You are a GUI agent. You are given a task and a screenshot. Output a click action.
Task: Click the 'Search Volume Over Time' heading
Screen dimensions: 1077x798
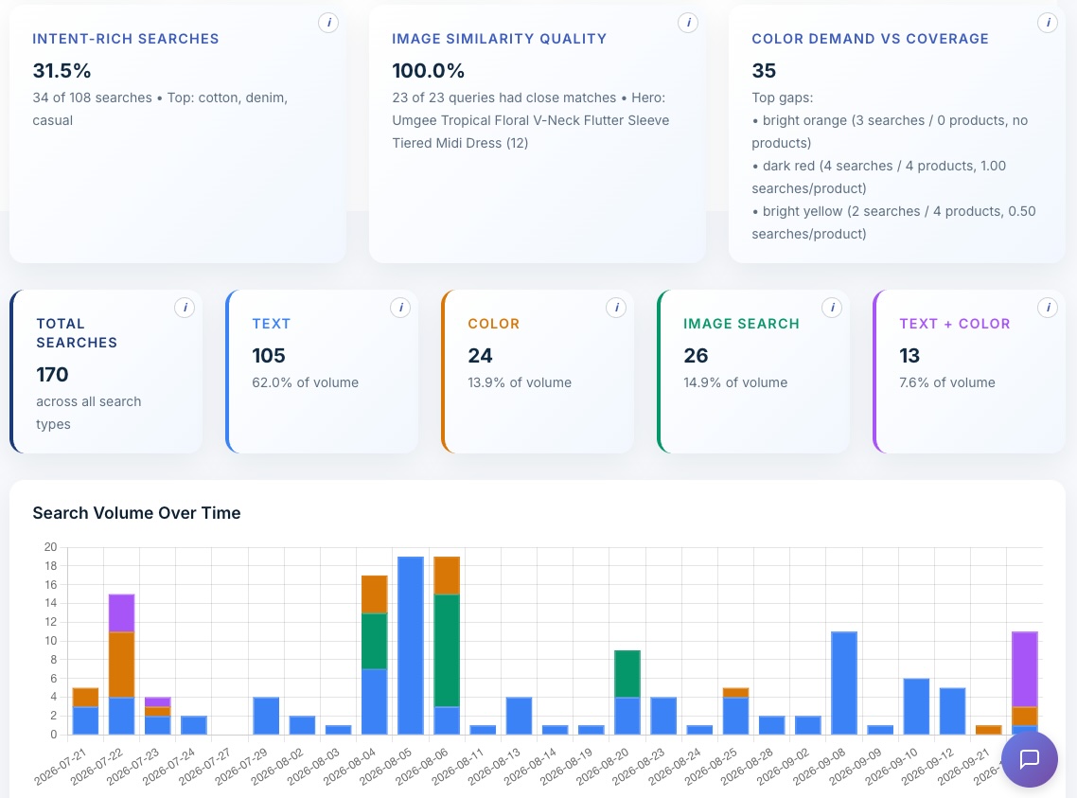click(136, 513)
